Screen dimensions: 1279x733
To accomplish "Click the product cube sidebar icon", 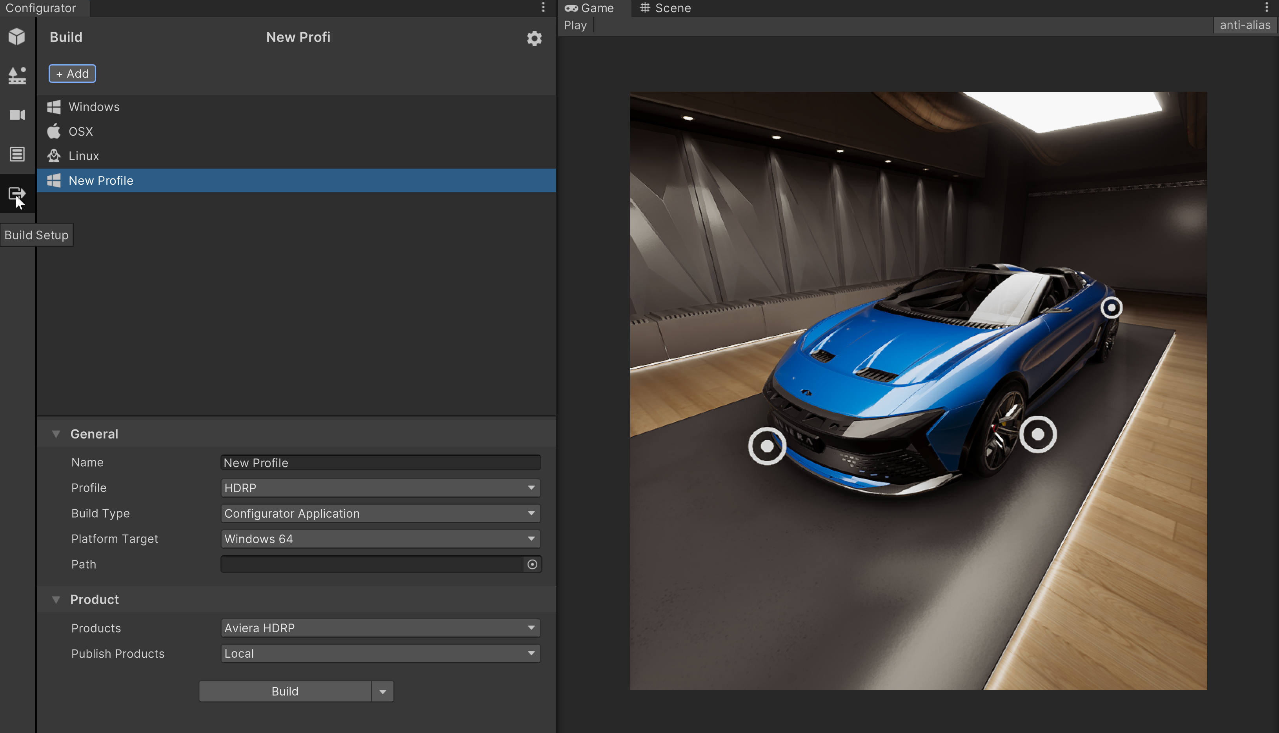I will (x=17, y=37).
